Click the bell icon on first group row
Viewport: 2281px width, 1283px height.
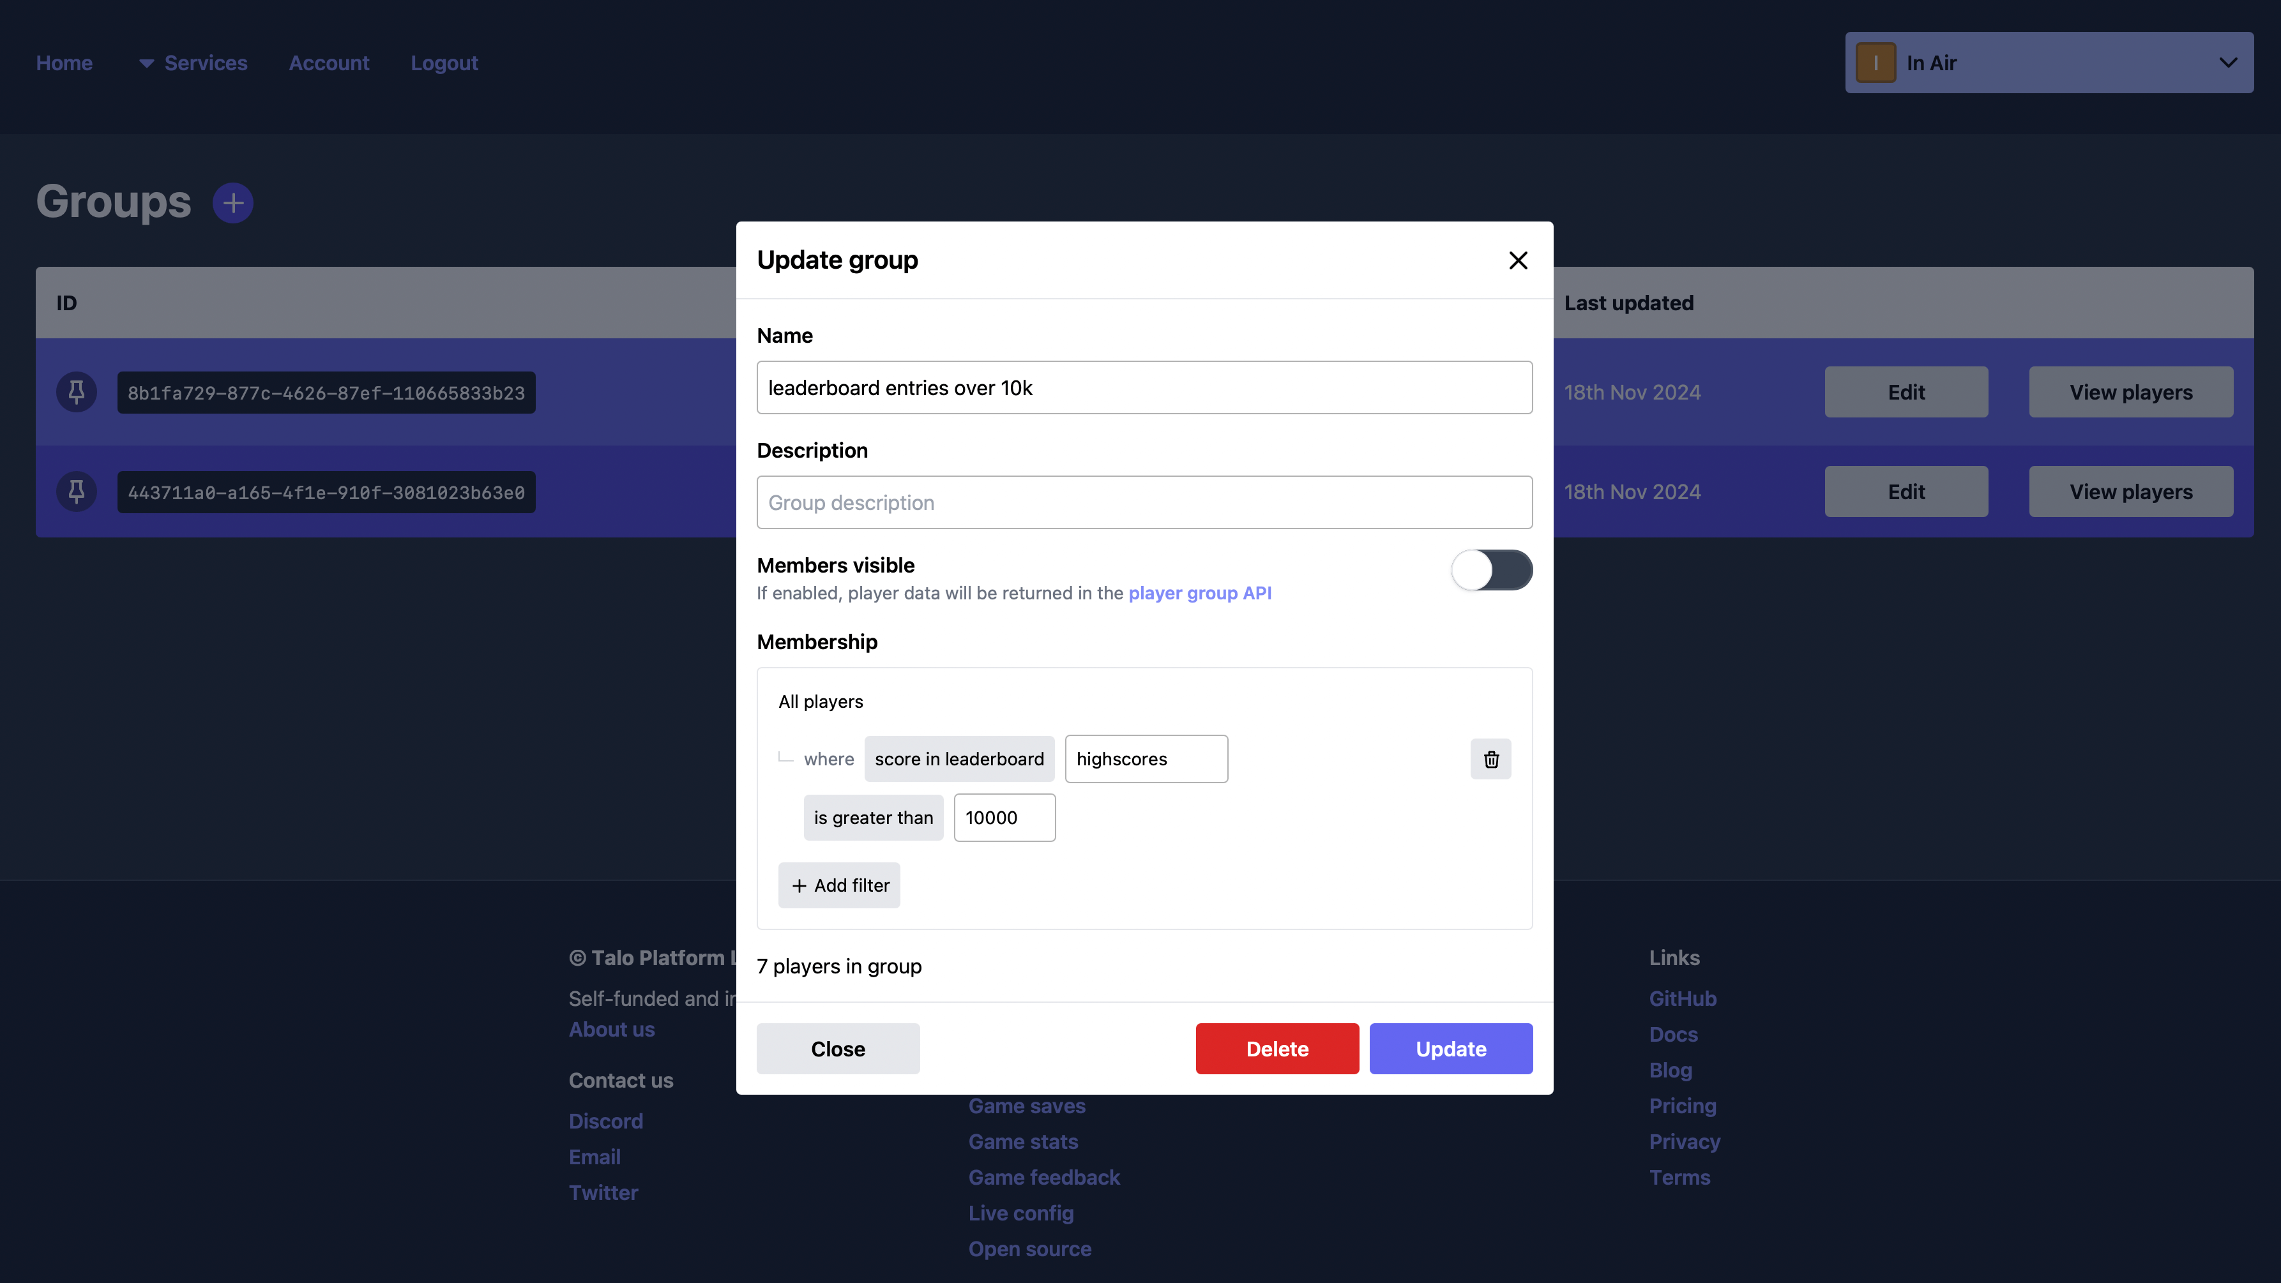[x=75, y=392]
